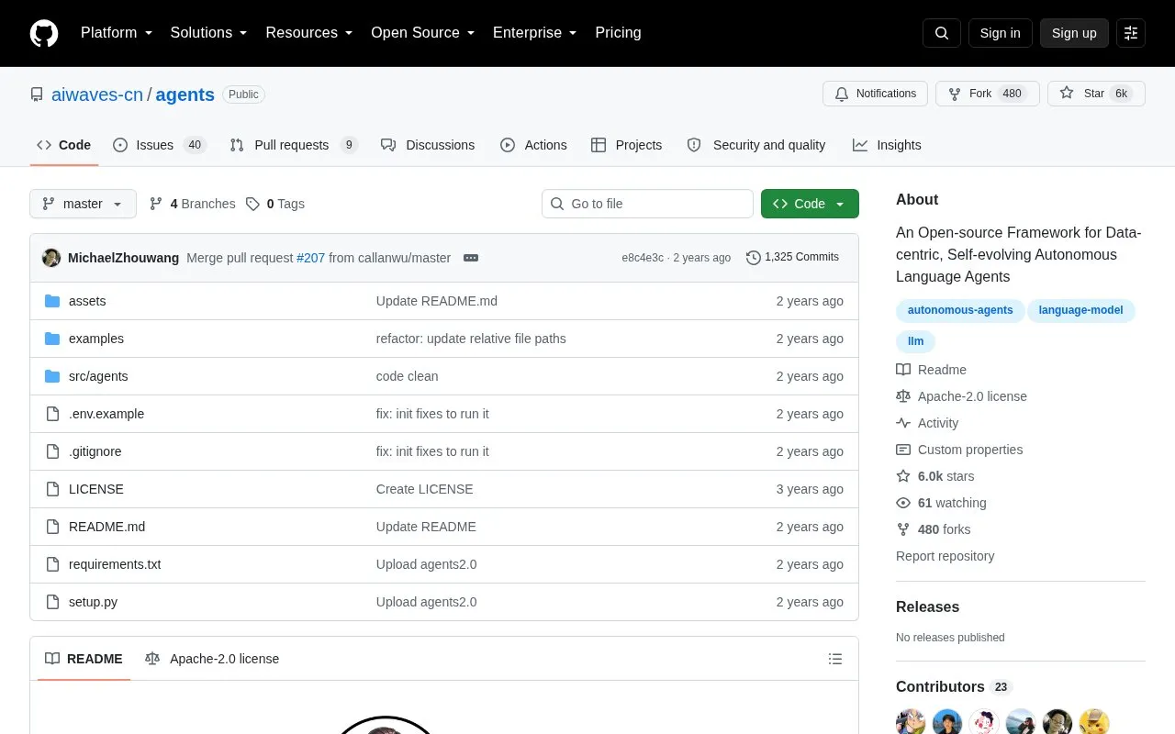Click the tag icon beside Tags
The width and height of the screenshot is (1175, 734).
(x=252, y=204)
